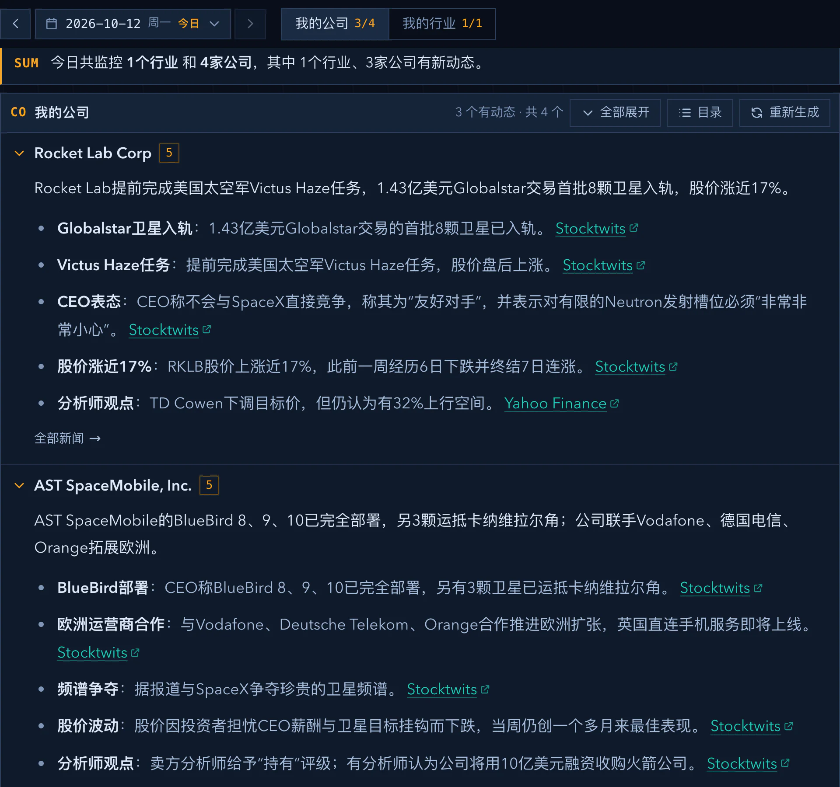Click the 我的公司 section title
The width and height of the screenshot is (840, 787).
point(62,113)
